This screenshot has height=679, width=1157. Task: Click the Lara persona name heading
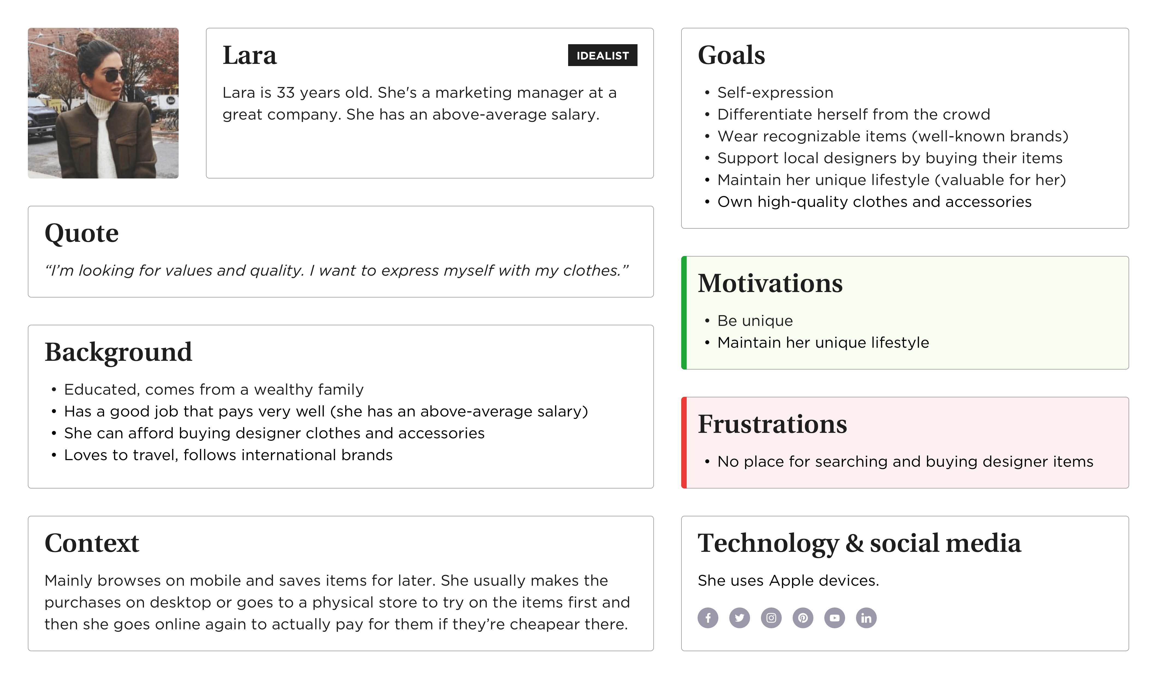click(x=249, y=55)
